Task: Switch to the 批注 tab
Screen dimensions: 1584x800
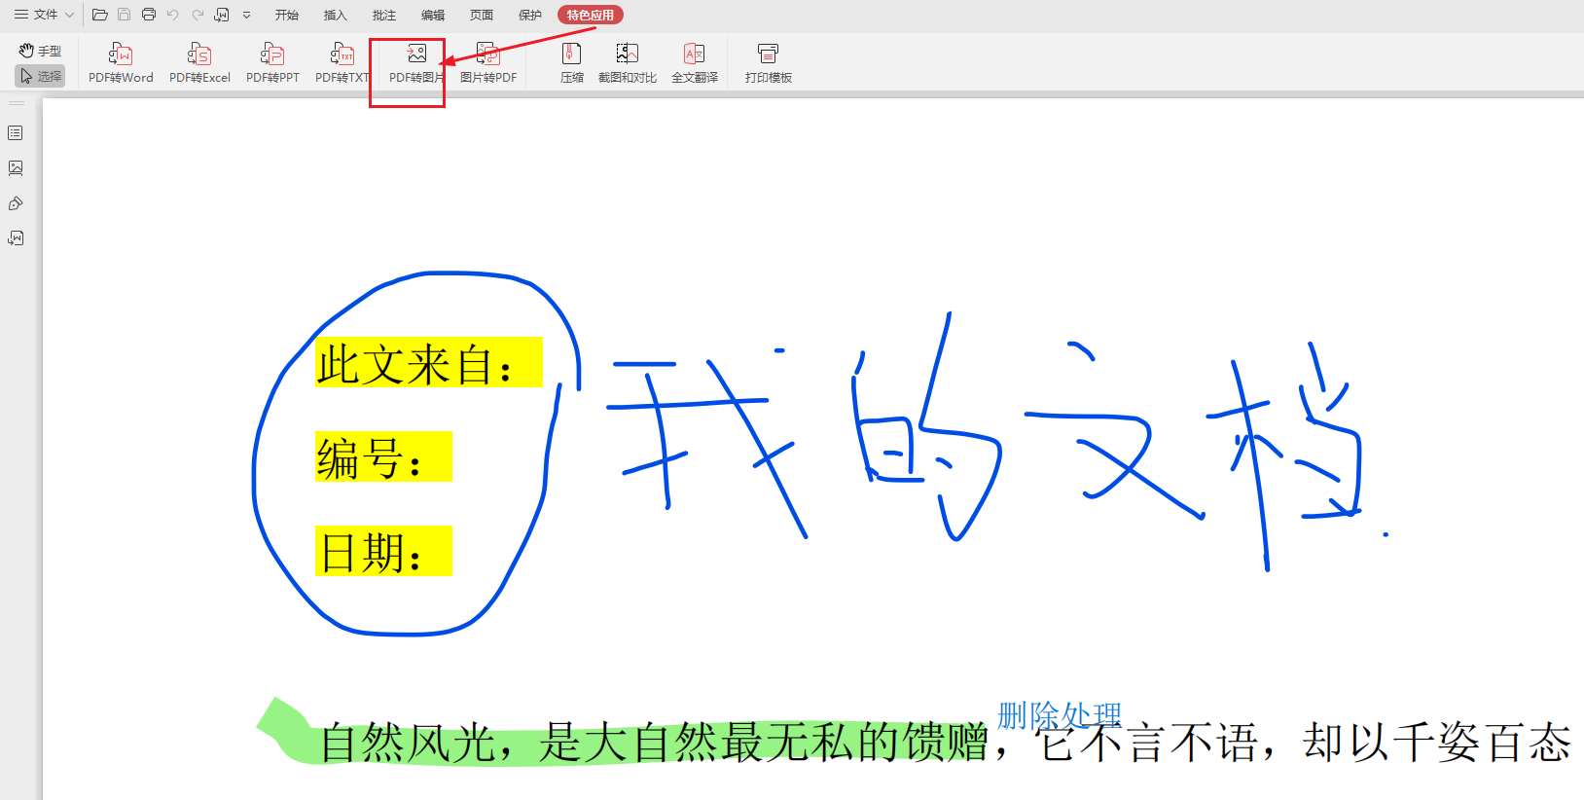Action: 384,16
